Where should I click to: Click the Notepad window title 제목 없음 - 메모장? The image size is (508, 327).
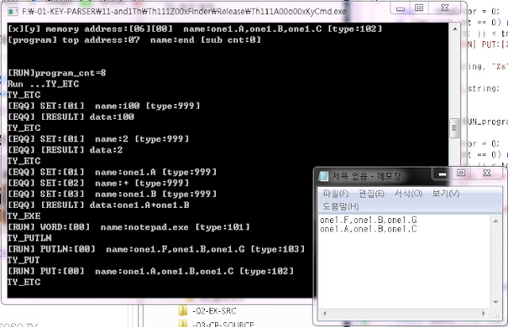[x=367, y=176]
